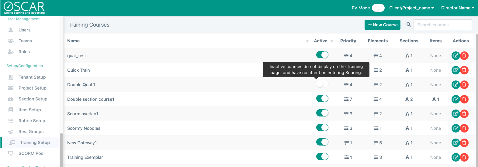Click the New Course button
Image resolution: width=478 pixels, height=167 pixels.
coord(382,25)
